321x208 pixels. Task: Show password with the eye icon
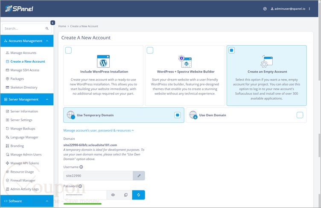(113, 195)
